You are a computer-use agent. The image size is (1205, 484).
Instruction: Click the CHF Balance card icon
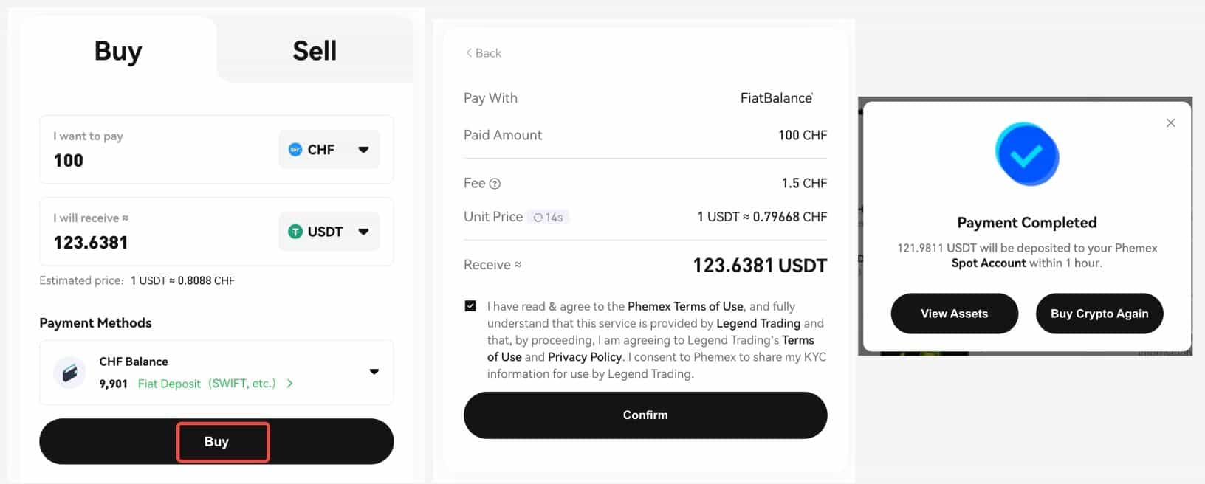click(70, 373)
